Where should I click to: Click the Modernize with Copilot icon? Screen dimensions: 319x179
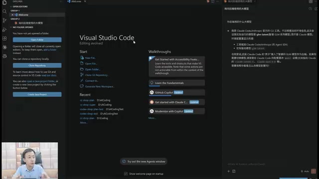pyautogui.click(x=152, y=111)
